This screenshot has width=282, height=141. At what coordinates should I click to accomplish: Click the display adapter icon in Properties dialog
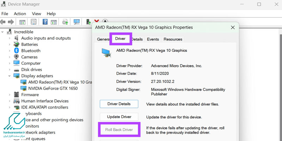[106, 53]
